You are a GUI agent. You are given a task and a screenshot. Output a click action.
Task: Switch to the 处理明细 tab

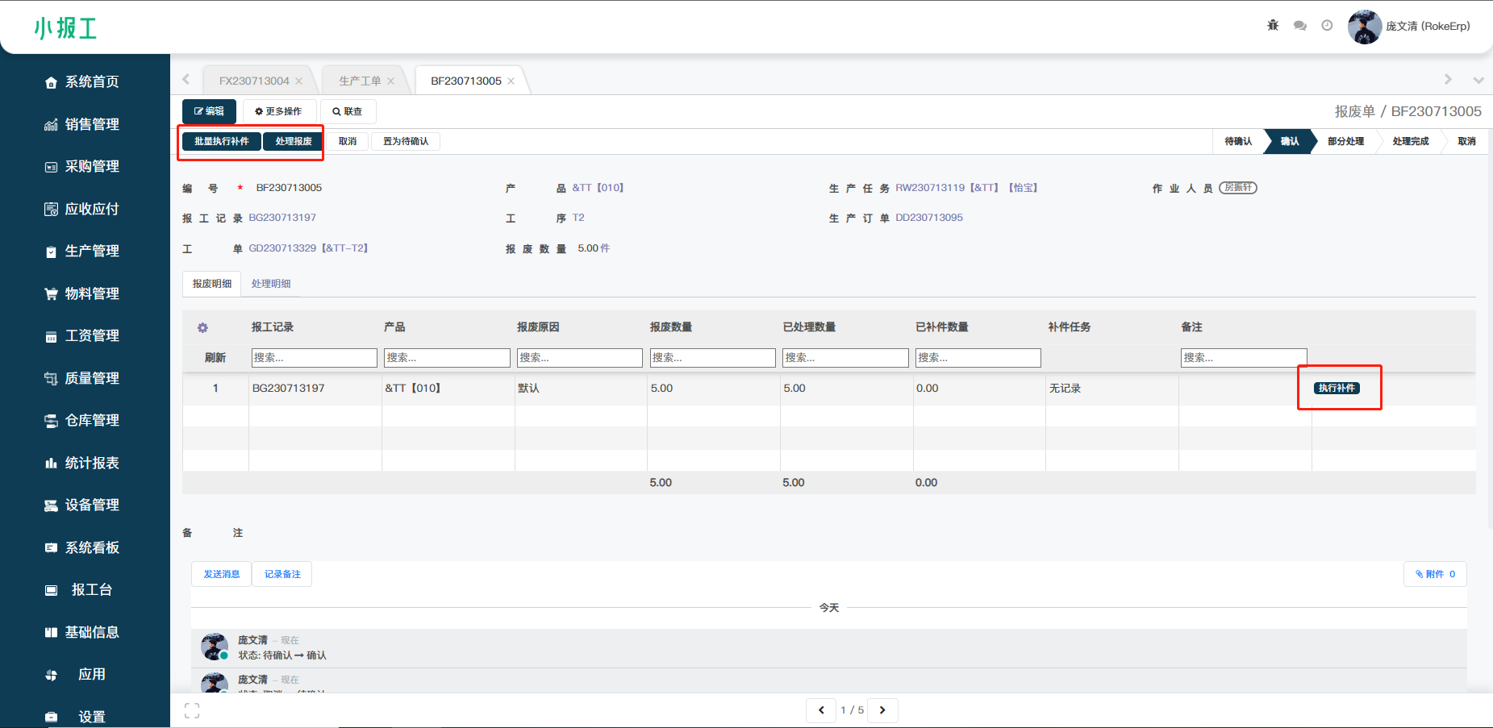[271, 284]
